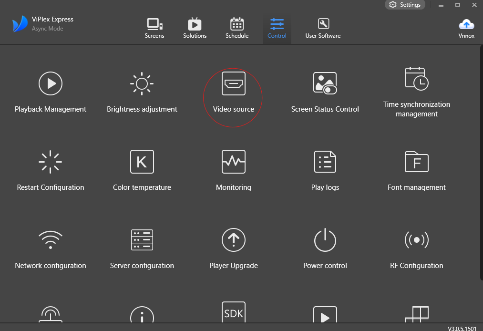Switch to the Solutions tab
This screenshot has height=331, width=483.
pyautogui.click(x=195, y=28)
